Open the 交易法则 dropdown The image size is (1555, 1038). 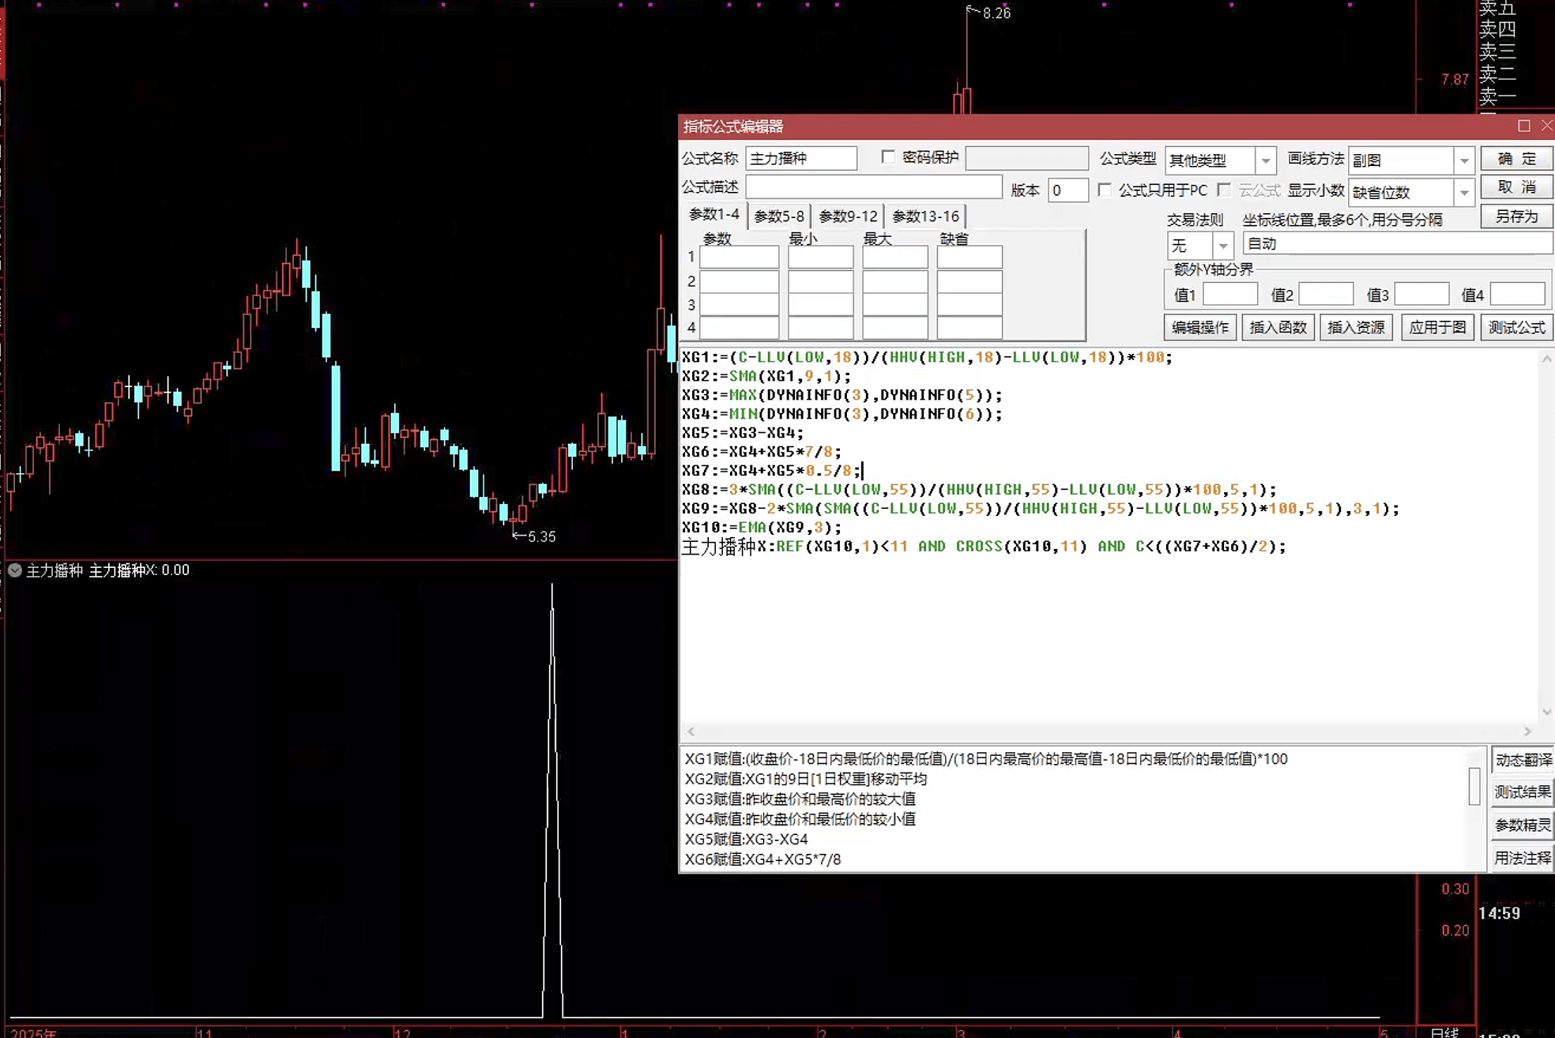[1222, 246]
